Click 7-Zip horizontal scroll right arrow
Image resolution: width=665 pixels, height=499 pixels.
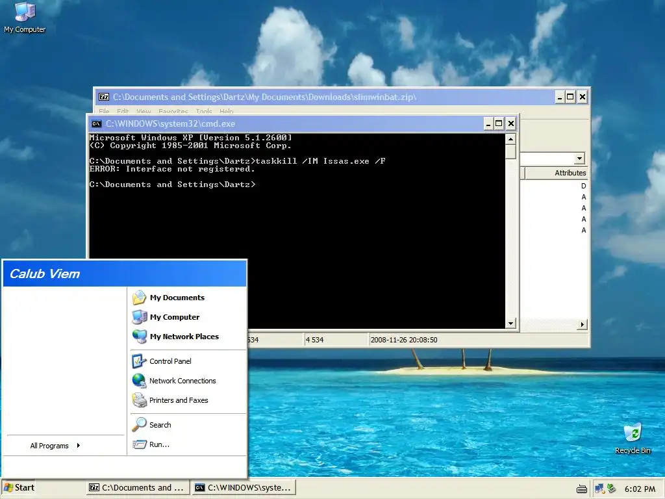582,325
